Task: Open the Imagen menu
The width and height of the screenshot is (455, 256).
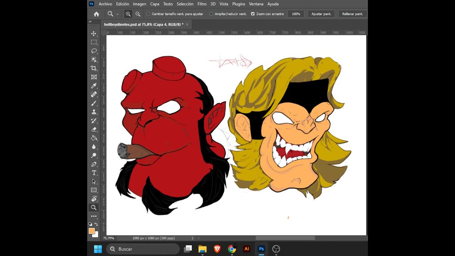Action: pos(140,4)
